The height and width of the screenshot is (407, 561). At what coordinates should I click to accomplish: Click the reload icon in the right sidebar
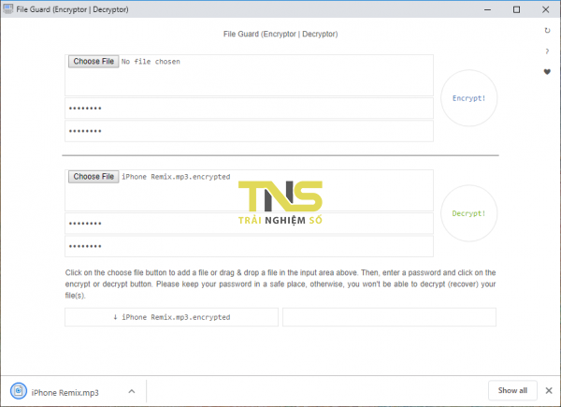pyautogui.click(x=547, y=31)
